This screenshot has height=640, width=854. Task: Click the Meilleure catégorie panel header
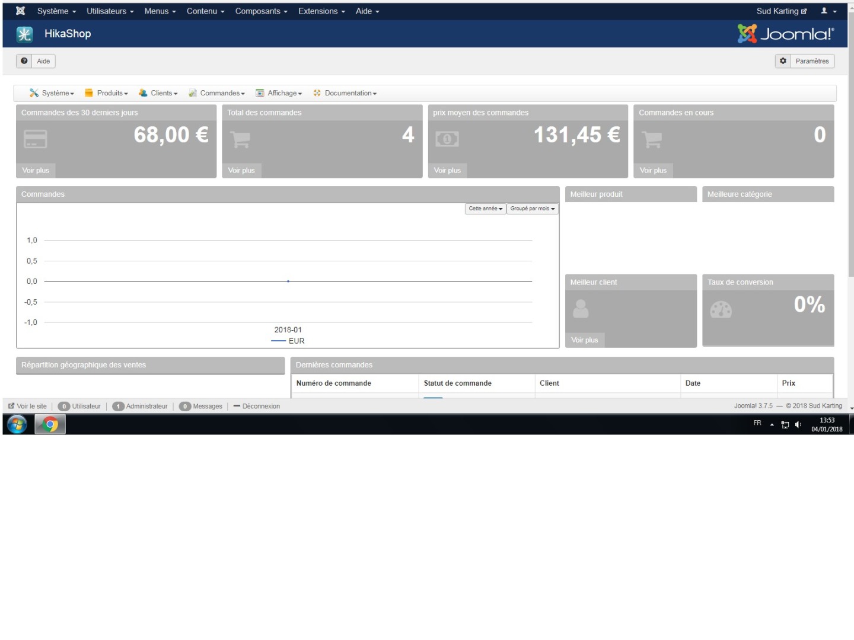coord(768,194)
